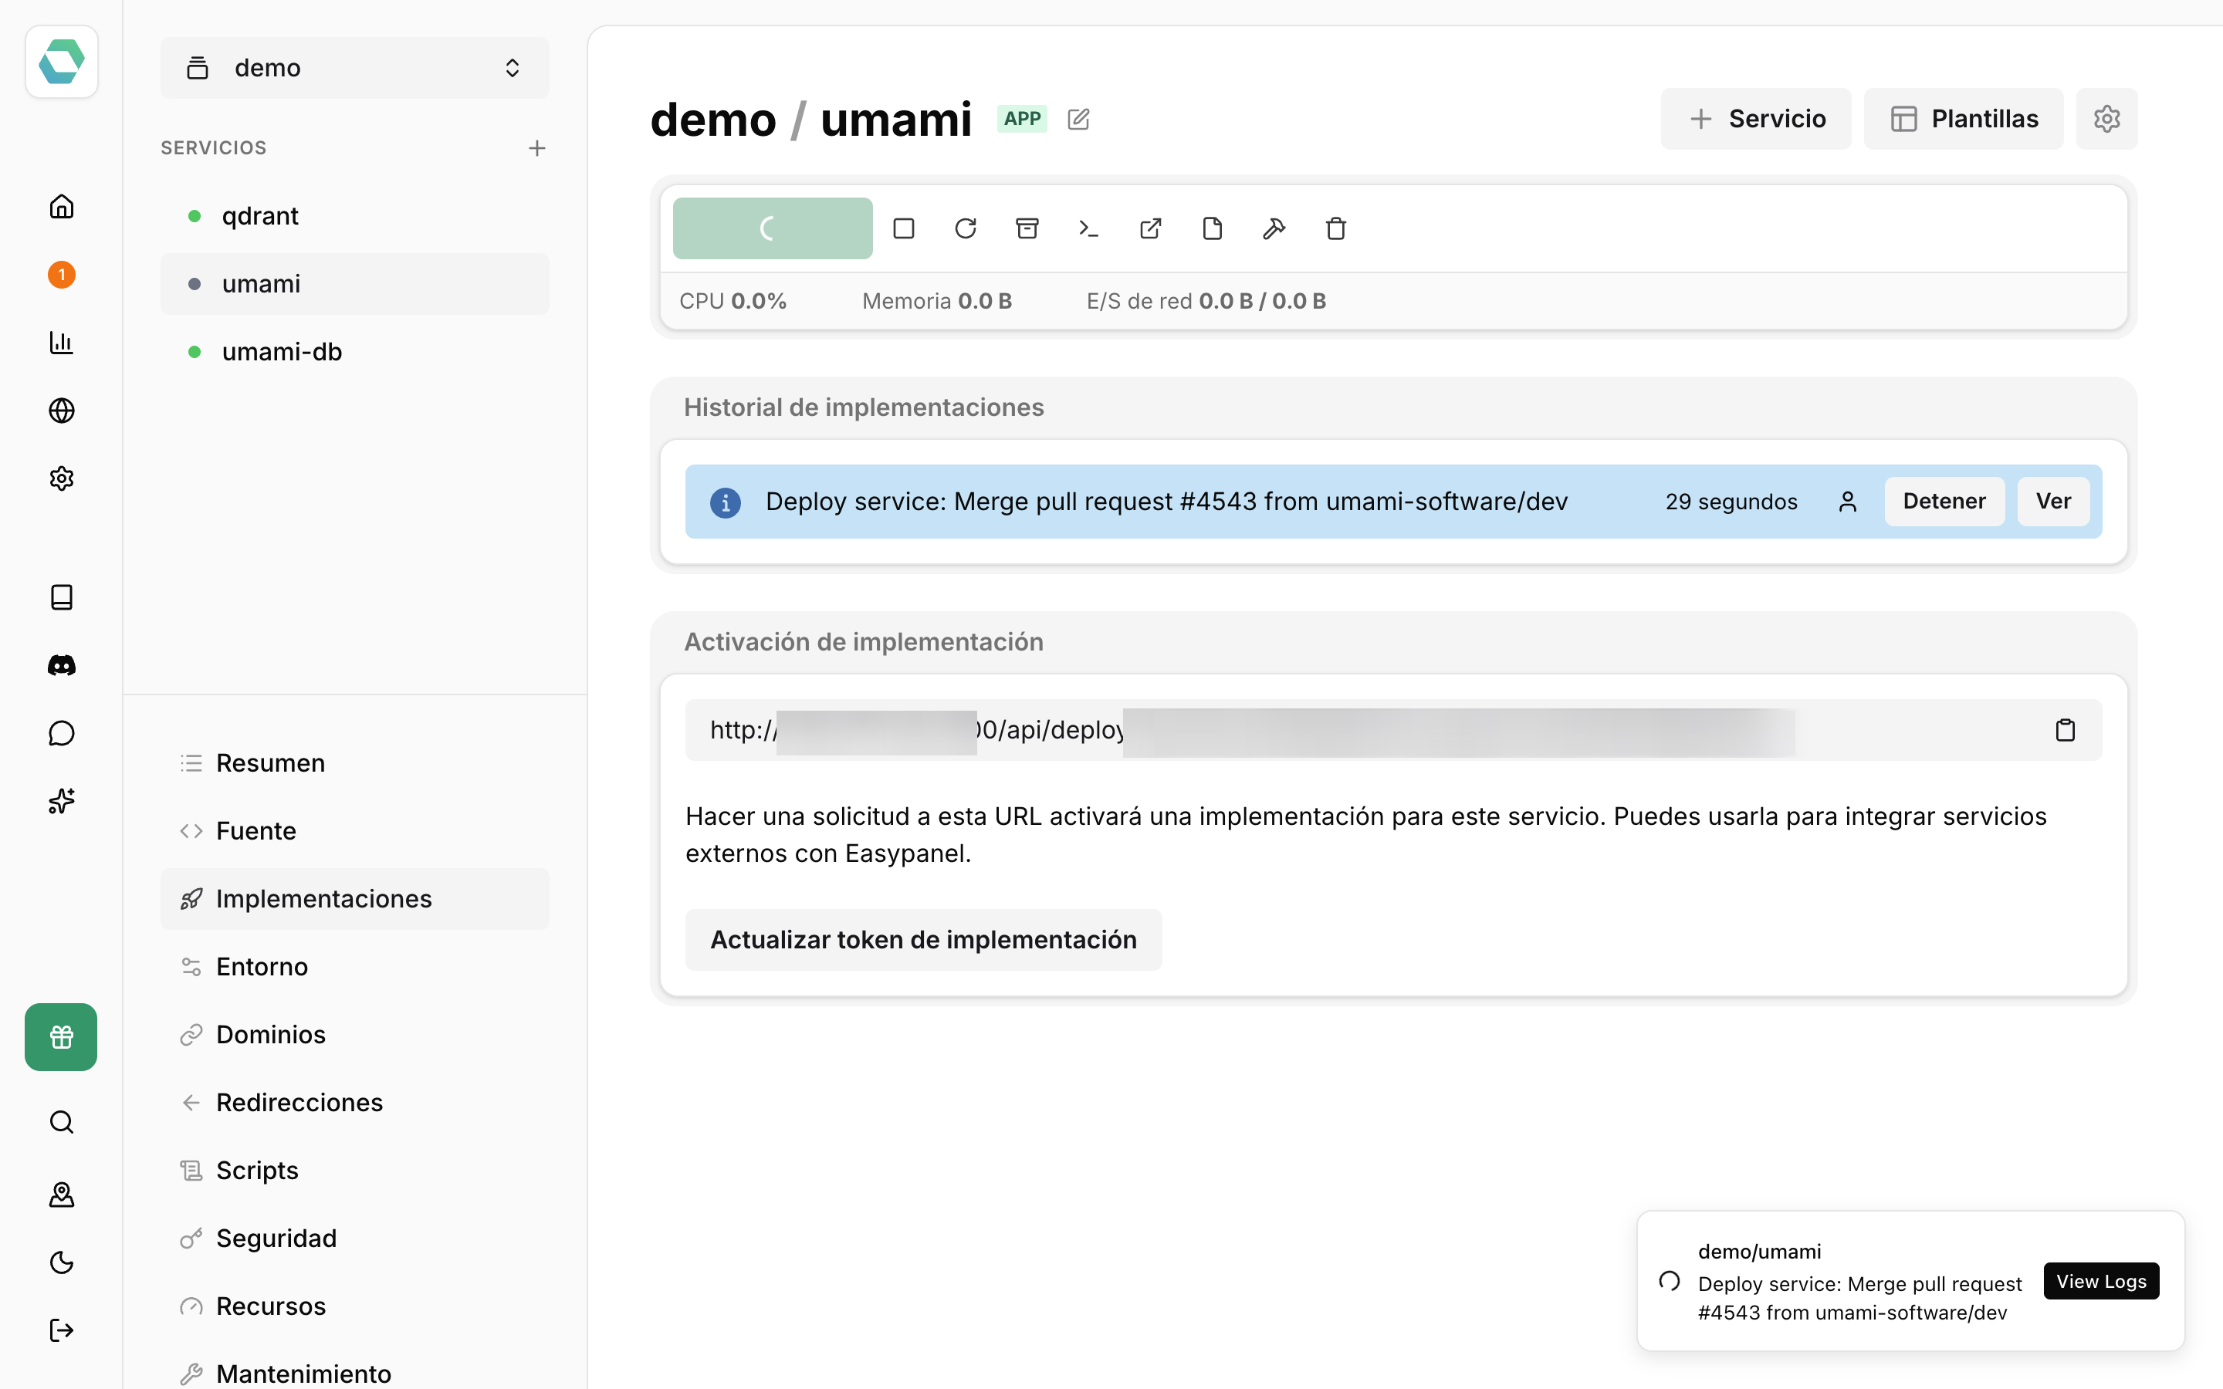The image size is (2223, 1389).
Task: Click the logout icon in sidebar
Action: click(x=62, y=1330)
